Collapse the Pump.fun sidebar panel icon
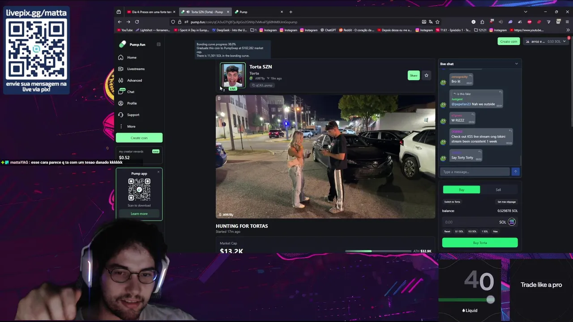 [158, 44]
